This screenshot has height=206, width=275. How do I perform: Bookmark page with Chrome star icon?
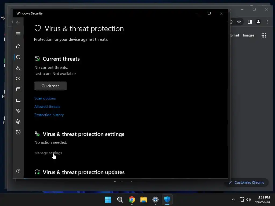(x=239, y=22)
